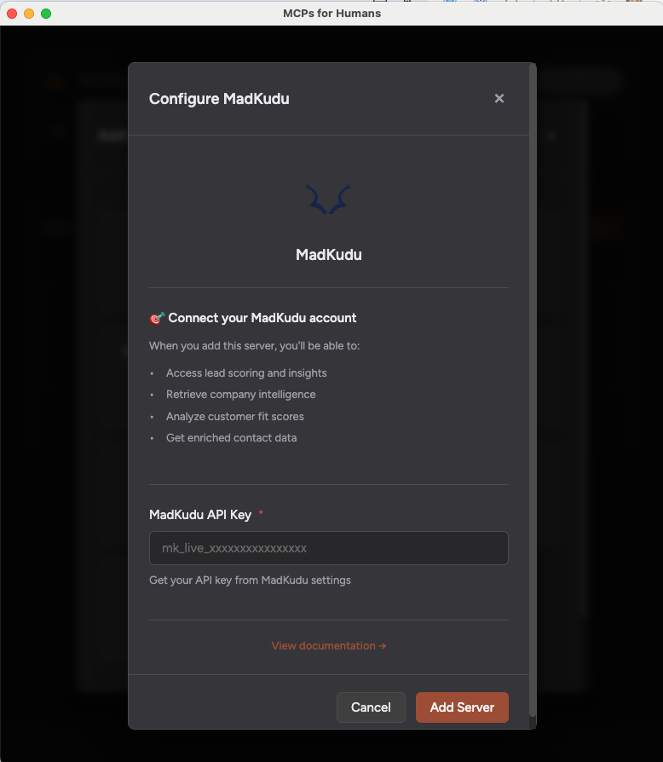
Task: Click the target emoji beside Connect heading
Action: click(x=157, y=318)
